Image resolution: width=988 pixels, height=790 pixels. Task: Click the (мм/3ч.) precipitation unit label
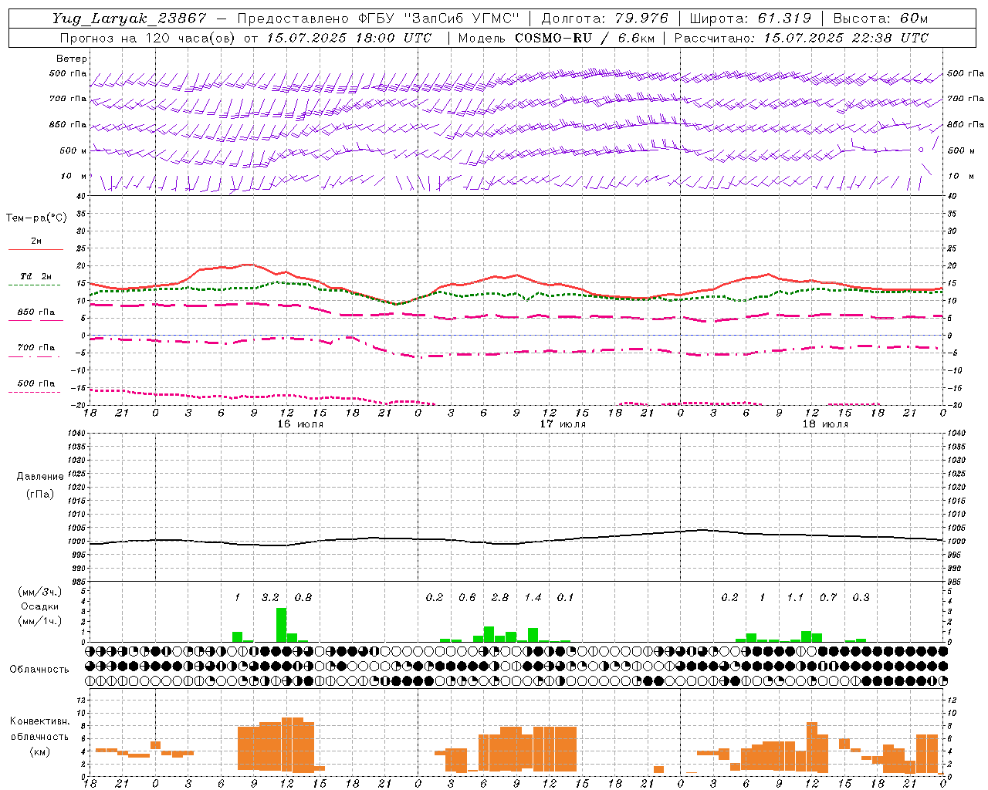pos(39,592)
